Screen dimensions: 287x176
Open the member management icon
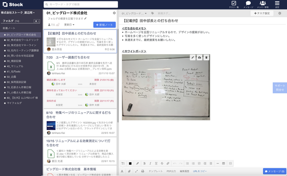click(x=263, y=4)
